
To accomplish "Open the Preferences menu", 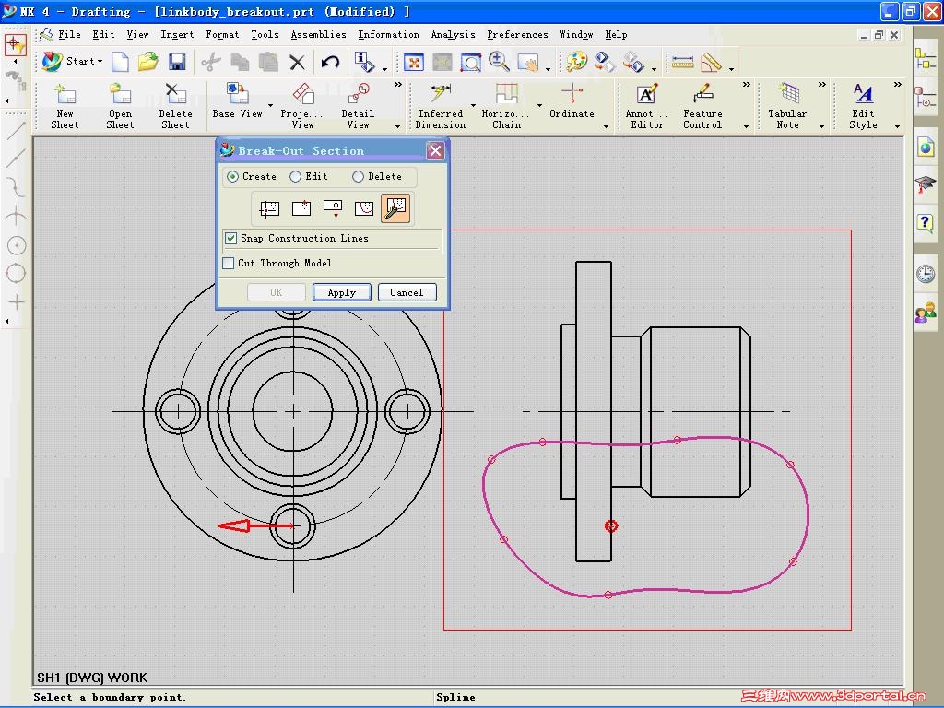I will [518, 35].
